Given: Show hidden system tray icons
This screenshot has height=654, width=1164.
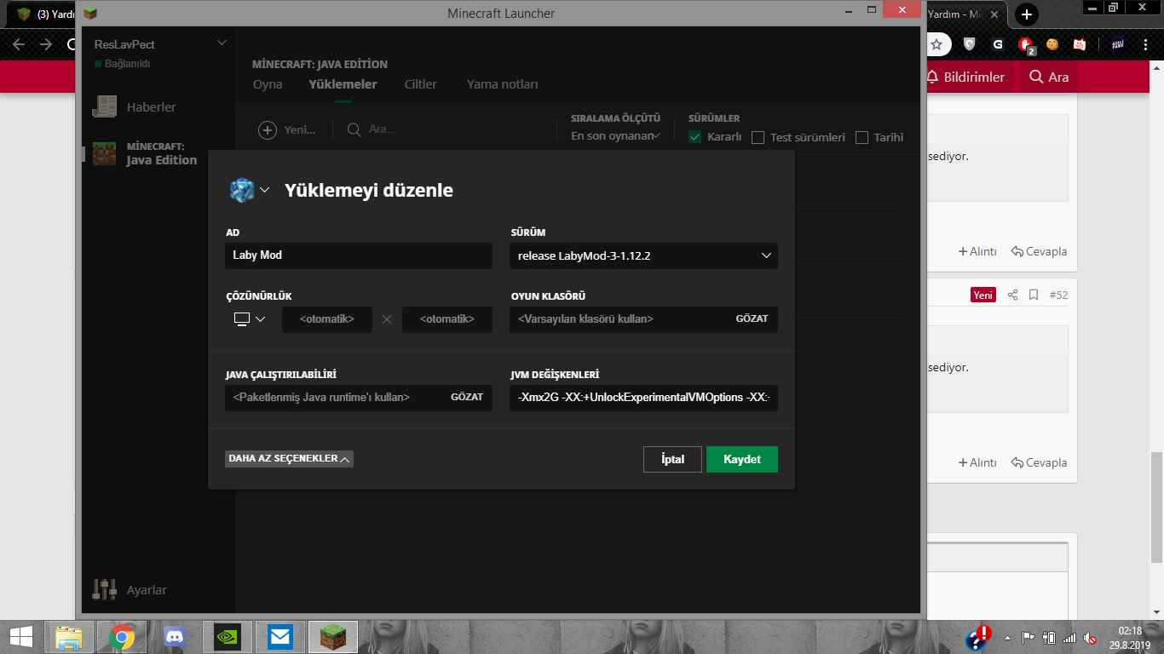Looking at the screenshot, I should (1009, 638).
